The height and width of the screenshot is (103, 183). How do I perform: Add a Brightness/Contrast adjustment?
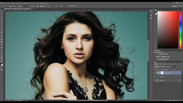(x=158, y=54)
